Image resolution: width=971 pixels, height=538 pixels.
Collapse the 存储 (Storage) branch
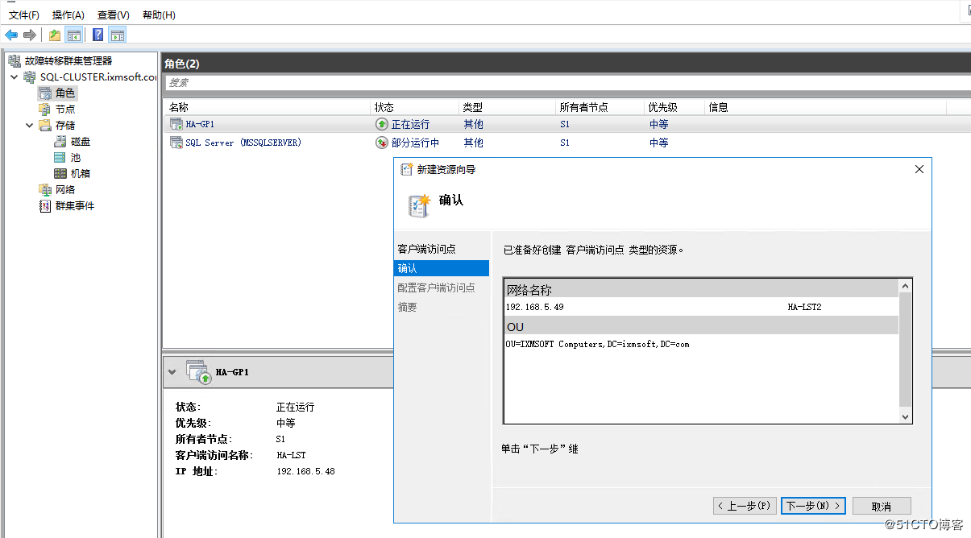click(31, 125)
